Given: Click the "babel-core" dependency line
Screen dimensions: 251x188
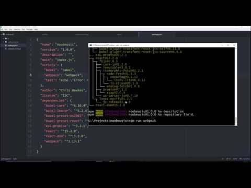Looking at the screenshot, I should pyautogui.click(x=66, y=105).
